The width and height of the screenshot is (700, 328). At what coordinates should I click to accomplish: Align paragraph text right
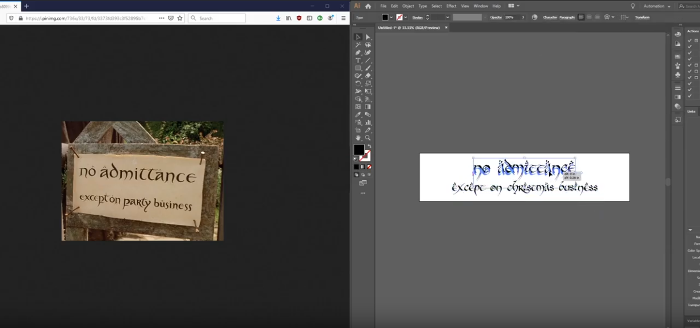click(597, 18)
